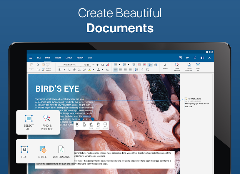240x174 pixels.
Task: Save the document
Action: pyautogui.click(x=181, y=58)
